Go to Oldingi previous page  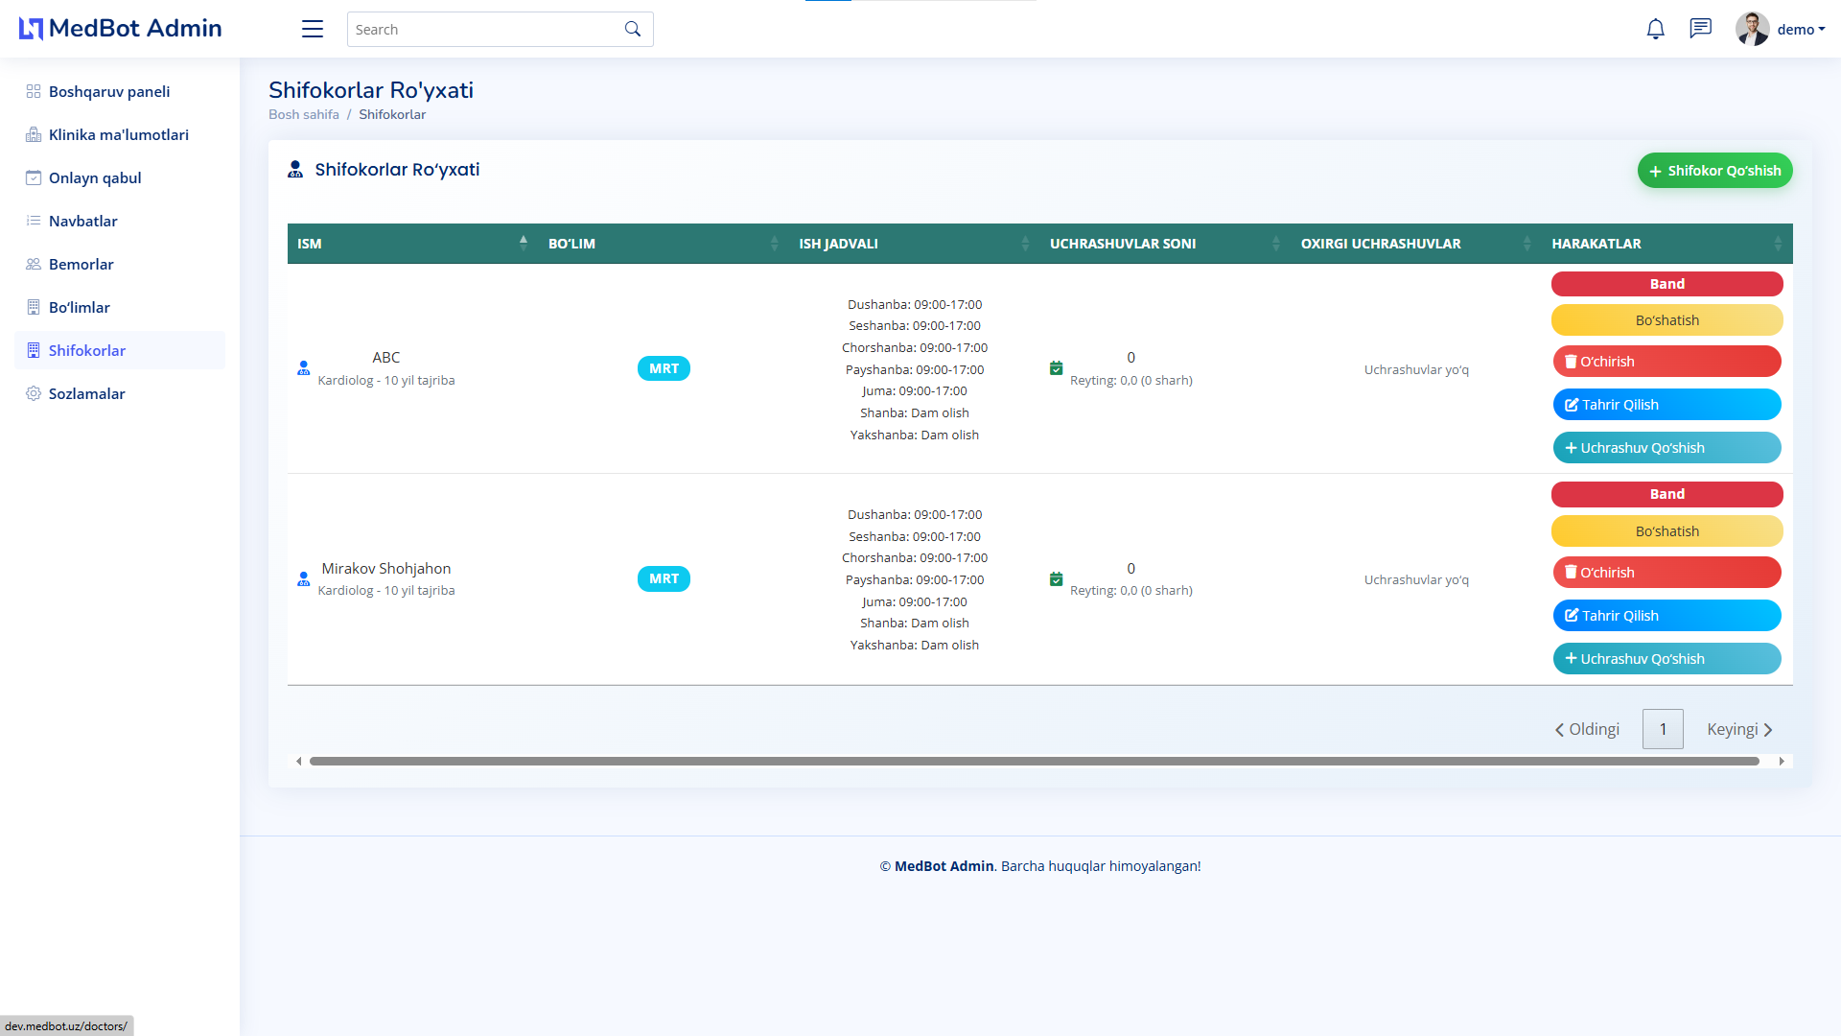(1587, 729)
